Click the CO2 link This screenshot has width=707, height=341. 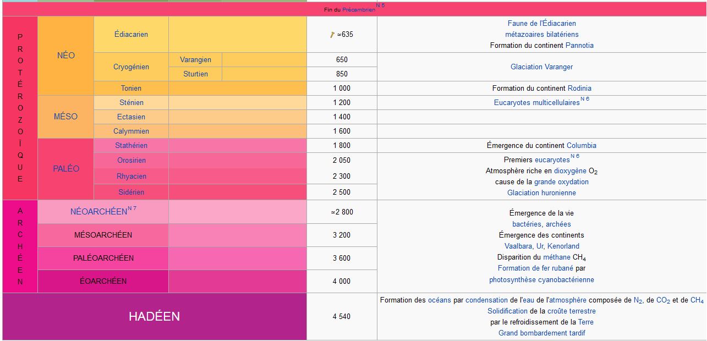coord(663,300)
